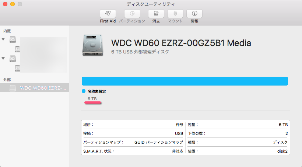Select WDC WD60 EZRZ external disk in sidebar
Screen dimensions: 302x167
click(x=35, y=88)
